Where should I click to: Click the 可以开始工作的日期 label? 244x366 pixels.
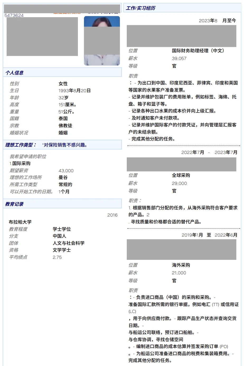pos(31,192)
